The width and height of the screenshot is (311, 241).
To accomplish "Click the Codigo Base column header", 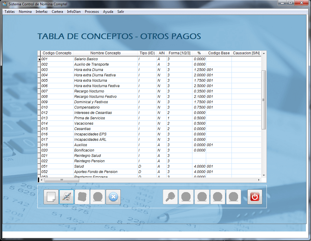I will 219,53.
